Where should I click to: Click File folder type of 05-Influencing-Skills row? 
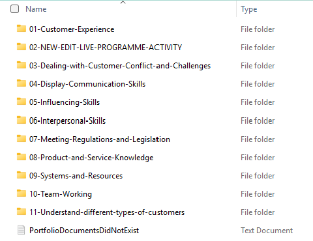(258, 102)
